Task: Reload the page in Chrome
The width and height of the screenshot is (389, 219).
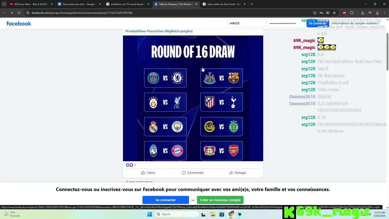Action: point(19,13)
